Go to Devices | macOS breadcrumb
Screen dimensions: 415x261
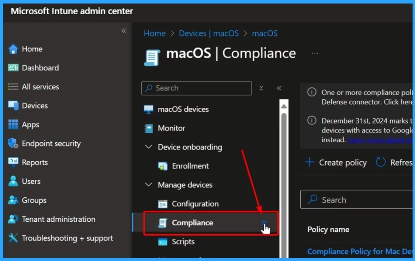[209, 33]
